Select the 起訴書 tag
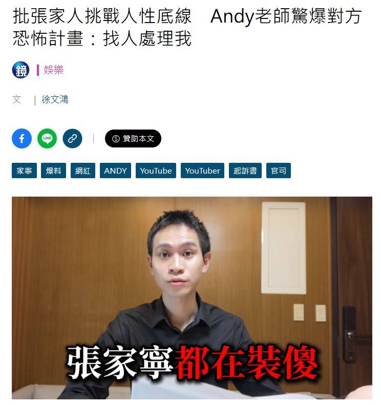 point(245,170)
